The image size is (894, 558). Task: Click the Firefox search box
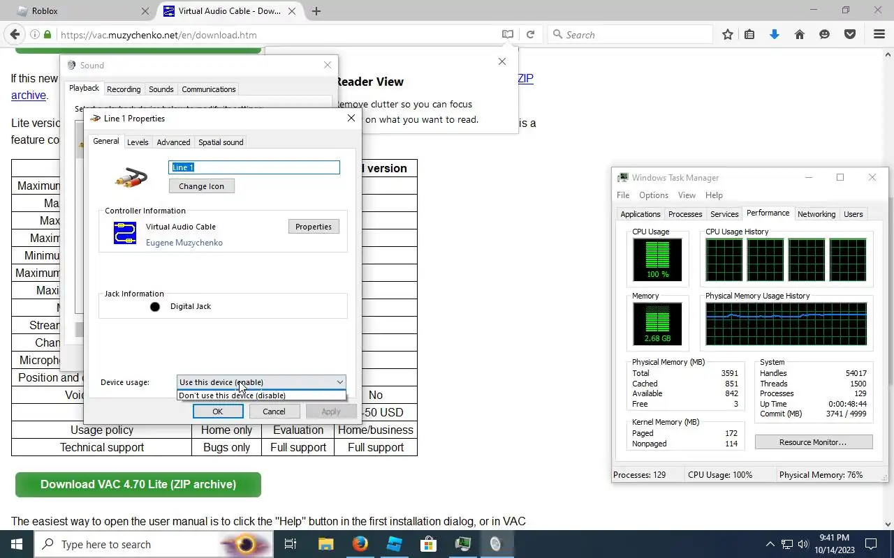[630, 34]
